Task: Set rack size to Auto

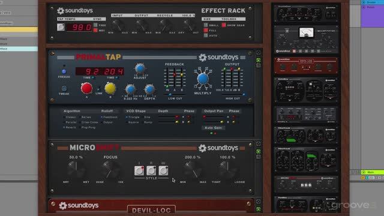Action: pyautogui.click(x=206, y=35)
